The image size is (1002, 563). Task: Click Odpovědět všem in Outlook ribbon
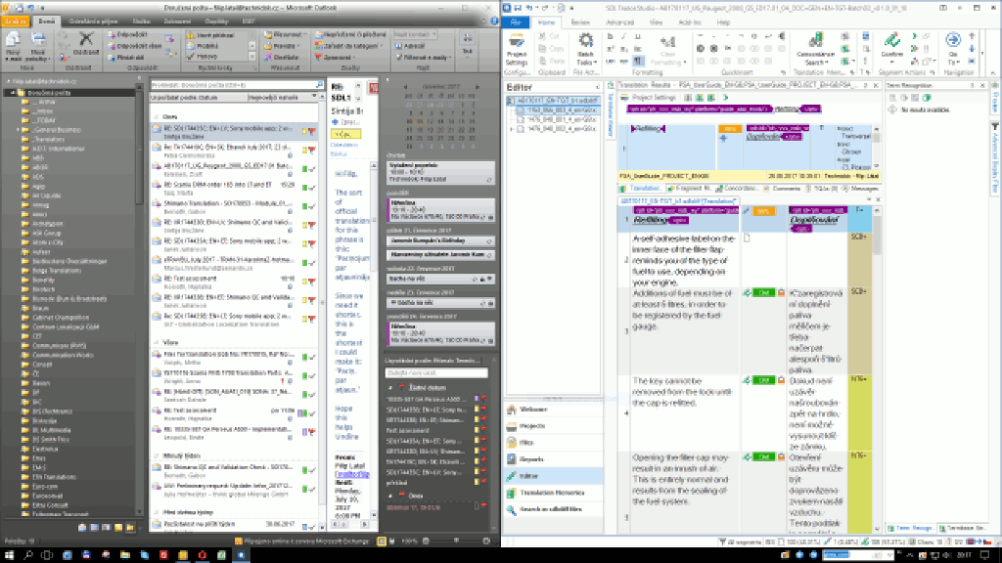134,46
